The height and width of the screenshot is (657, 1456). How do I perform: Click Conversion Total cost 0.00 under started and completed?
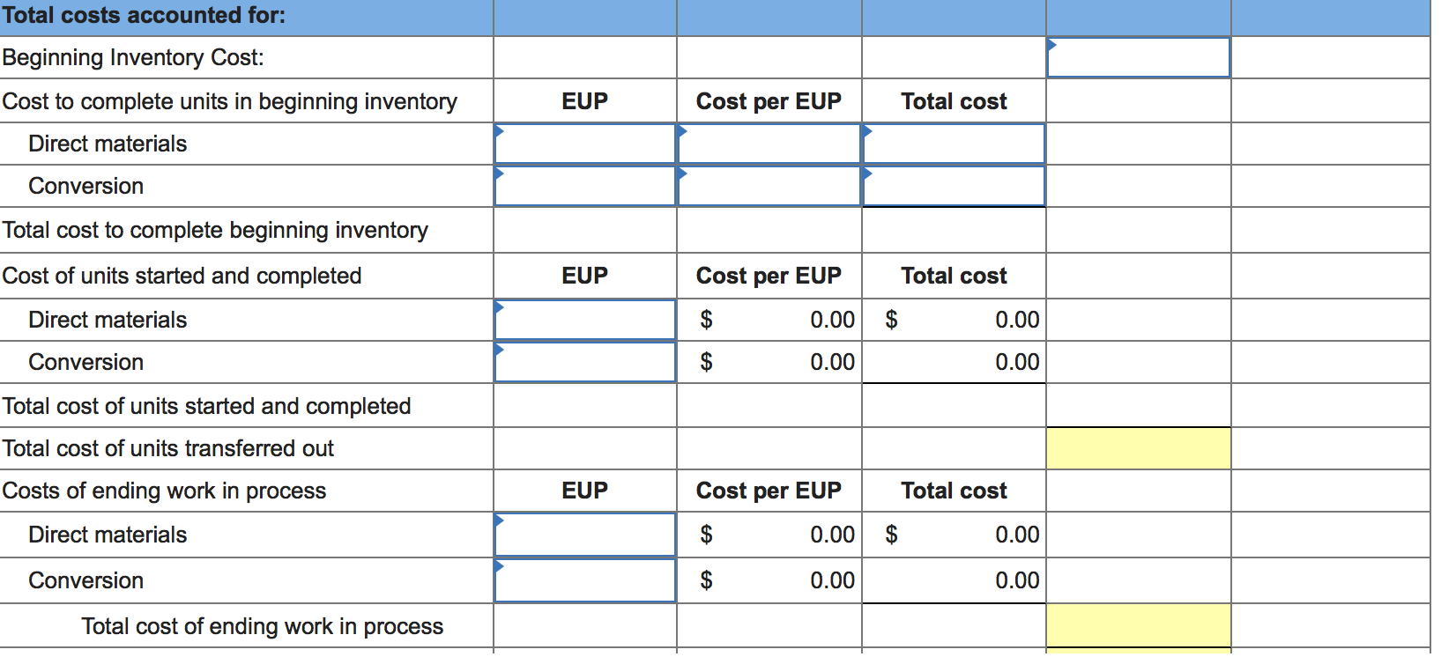[954, 362]
